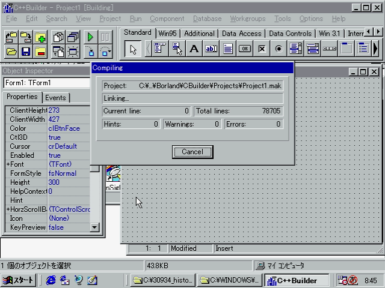This screenshot has width=385, height=288.
Task: Click the Start button on taskbar
Action: tap(19, 280)
